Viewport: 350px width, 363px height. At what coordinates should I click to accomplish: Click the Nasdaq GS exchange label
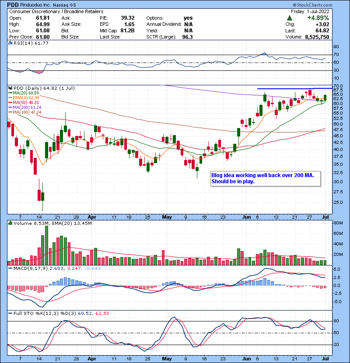[x=64, y=5]
